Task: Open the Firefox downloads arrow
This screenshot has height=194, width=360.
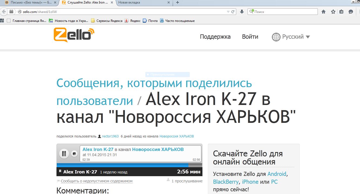Action: [242, 12]
